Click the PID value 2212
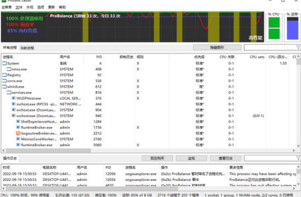 (x=97, y=133)
